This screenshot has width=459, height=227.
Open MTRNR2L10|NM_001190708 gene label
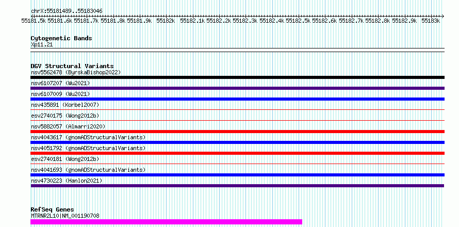(65, 216)
